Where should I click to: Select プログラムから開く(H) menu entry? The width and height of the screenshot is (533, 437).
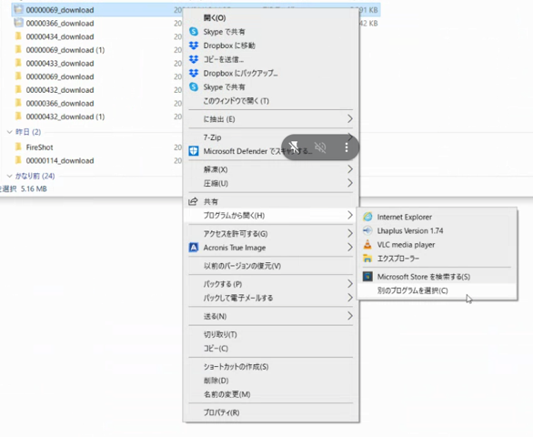(271, 216)
